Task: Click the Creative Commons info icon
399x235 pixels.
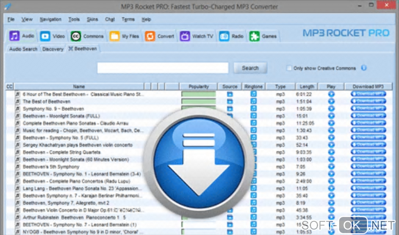Action: coord(364,68)
